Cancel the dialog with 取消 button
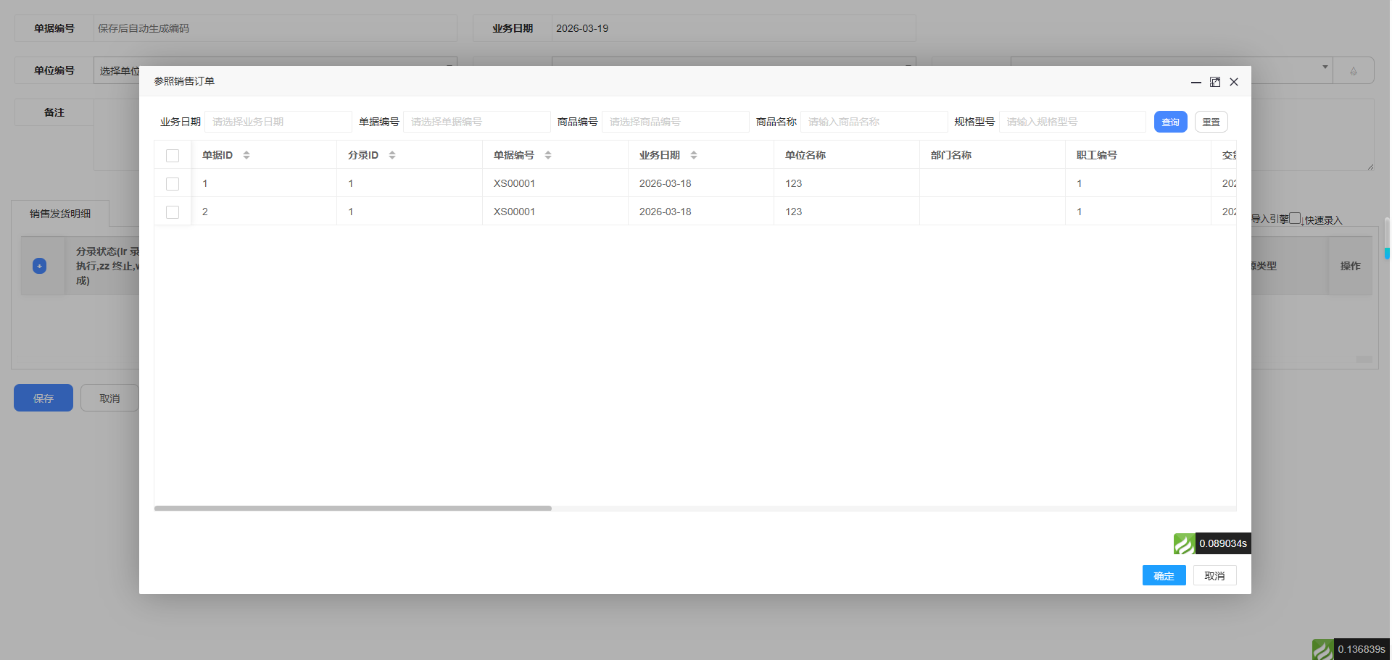 click(1214, 576)
